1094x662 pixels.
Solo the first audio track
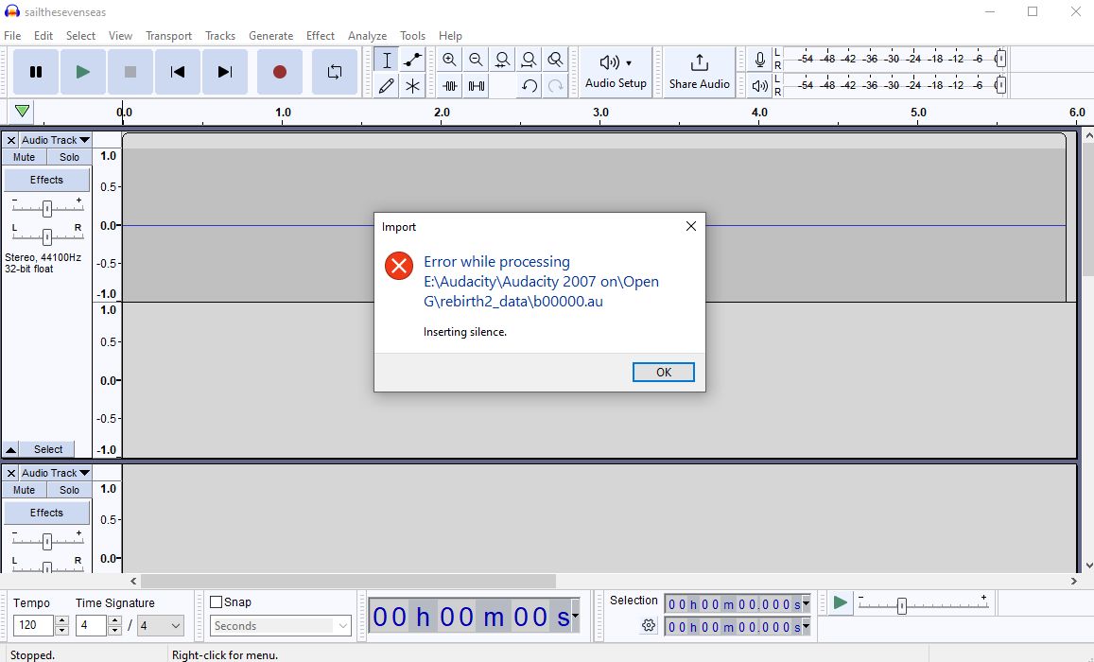(x=70, y=157)
